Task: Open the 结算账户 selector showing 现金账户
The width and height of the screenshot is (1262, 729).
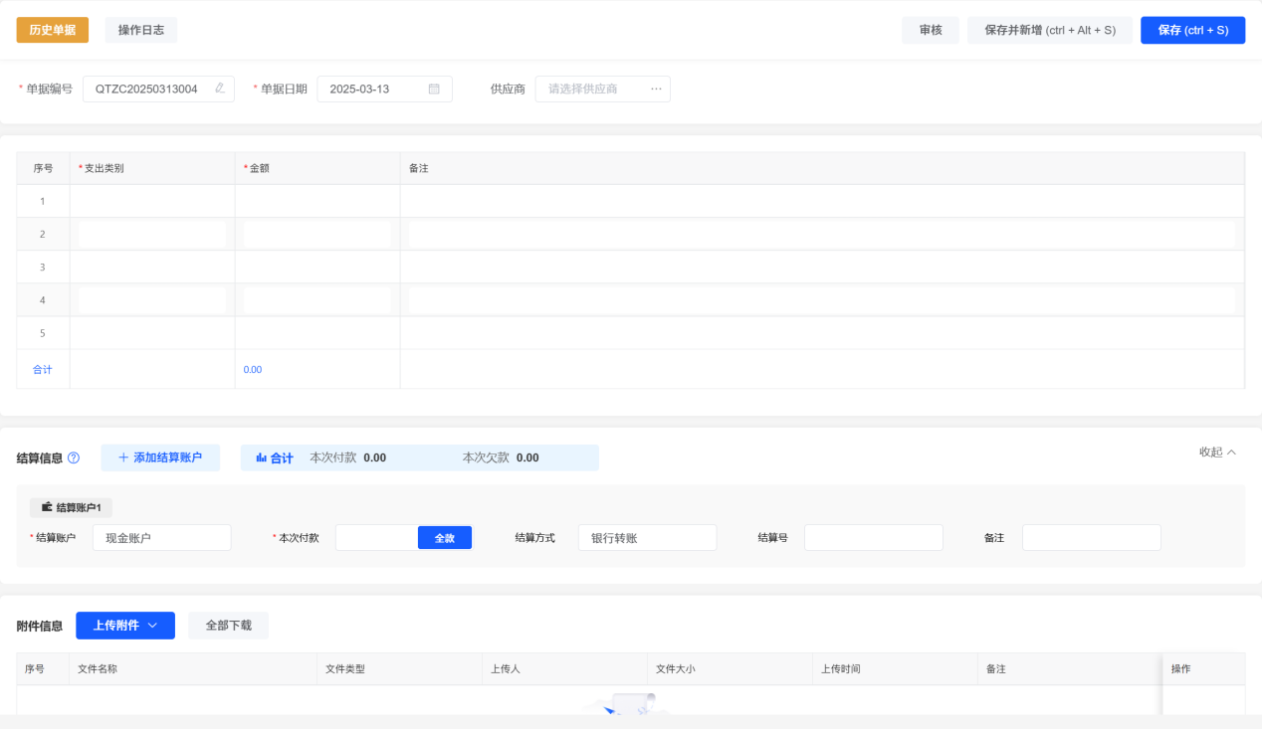Action: 161,538
